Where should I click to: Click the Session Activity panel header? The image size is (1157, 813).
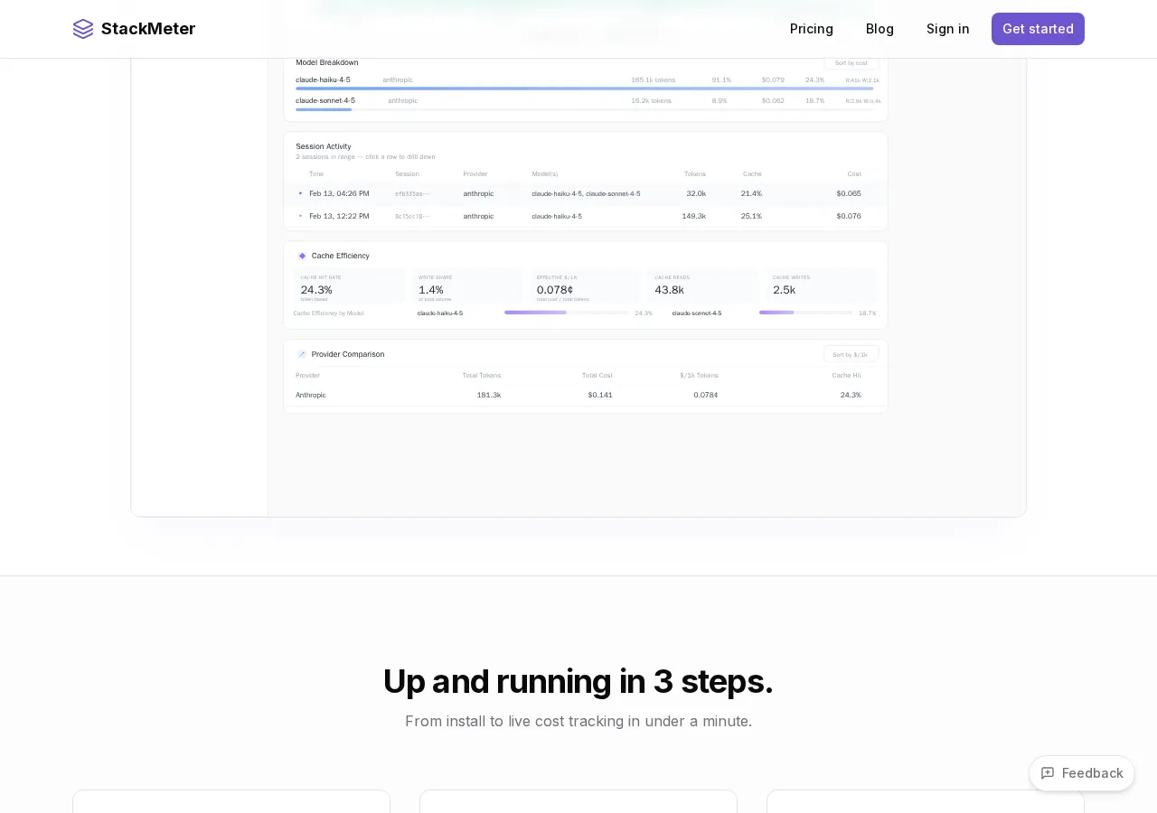(323, 146)
